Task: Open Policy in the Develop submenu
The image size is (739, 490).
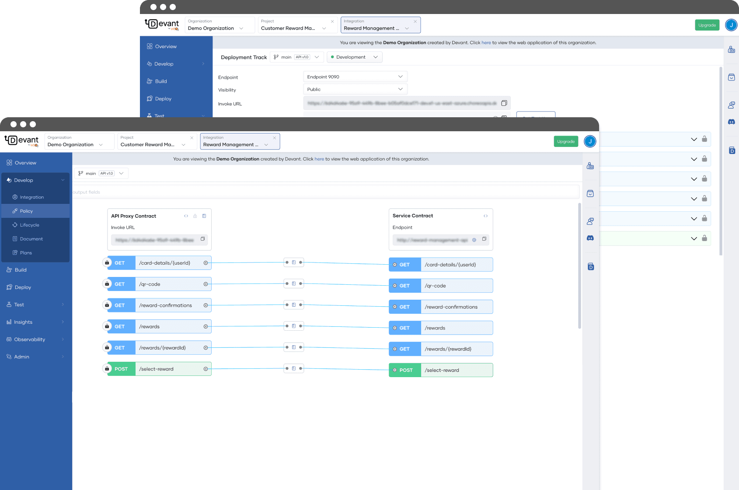Action: point(26,211)
